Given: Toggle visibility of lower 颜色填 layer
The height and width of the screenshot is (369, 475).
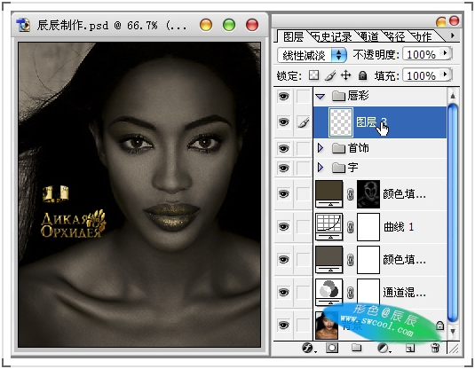Looking at the screenshot, I should click(x=284, y=259).
